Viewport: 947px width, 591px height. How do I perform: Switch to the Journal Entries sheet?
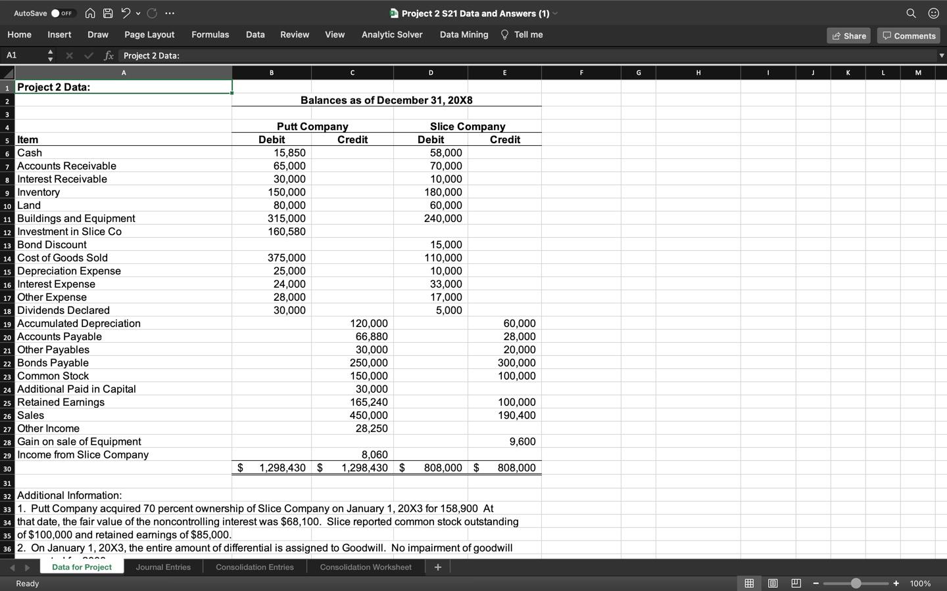click(163, 567)
